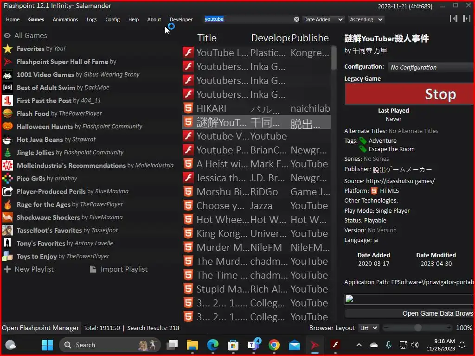This screenshot has height=356, width=475.
Task: Adjust the game scale zoom slider
Action: (x=418, y=328)
